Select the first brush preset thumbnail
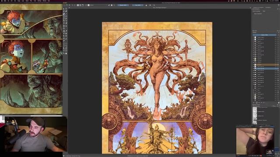280x157 pixels. click(x=255, y=110)
